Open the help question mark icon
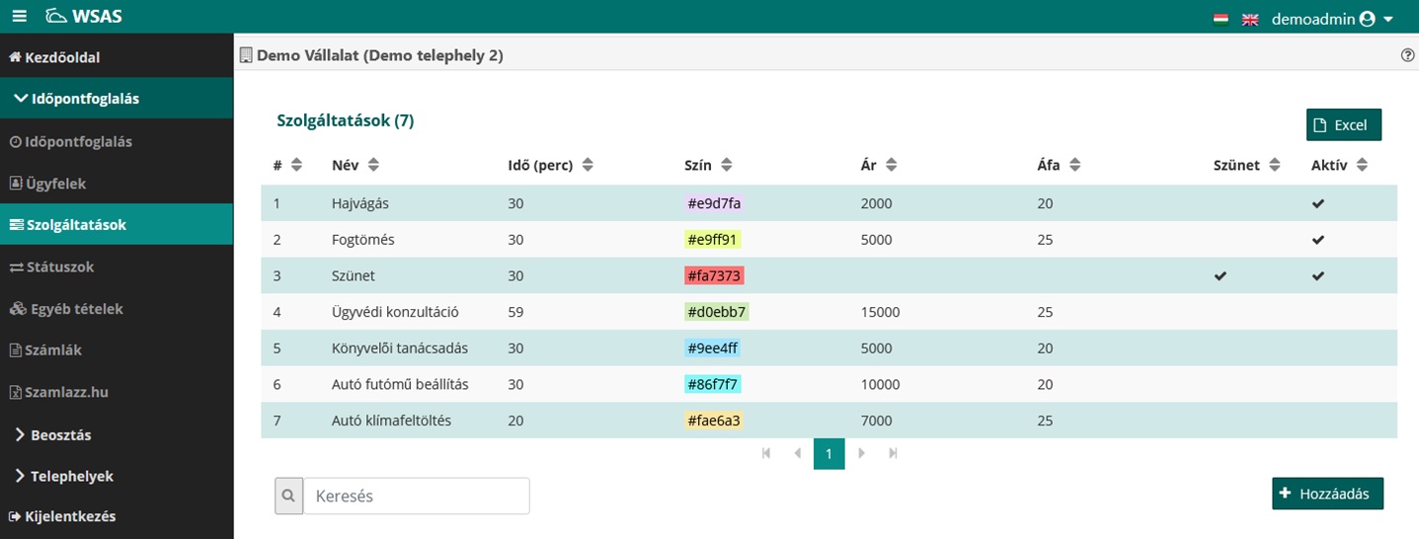Viewport: 1419px width, 539px height. [1407, 56]
